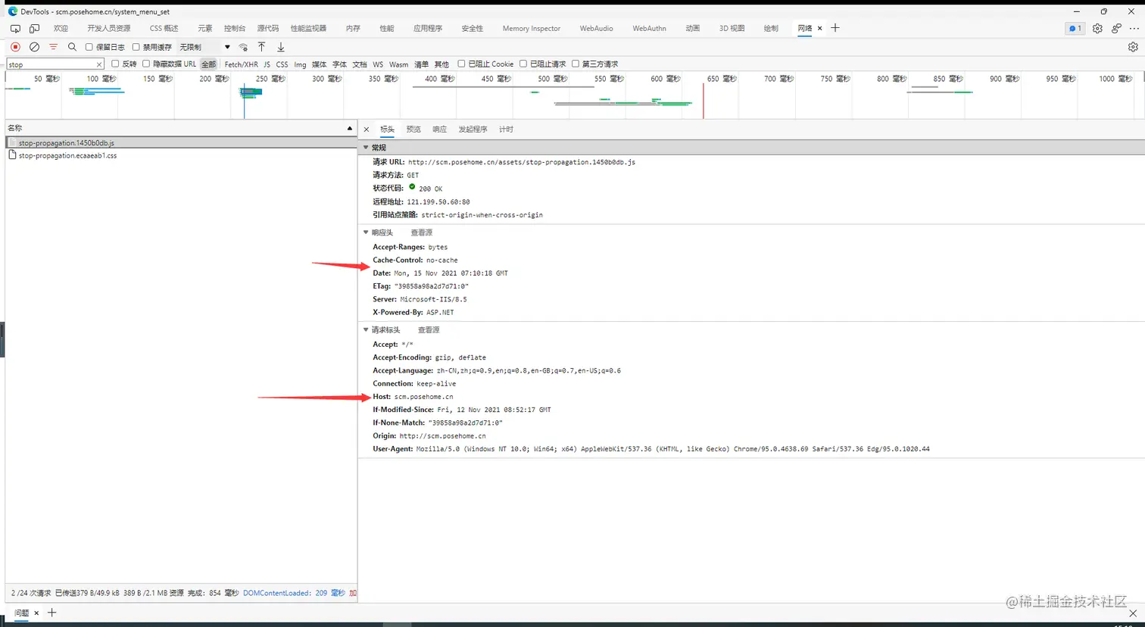1145x627 pixels.
Task: Click the inspect element picker icon
Action: [15, 28]
